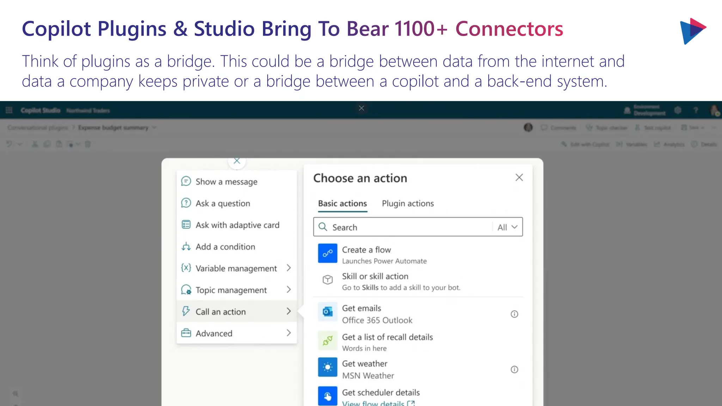
Task: Close the overlay with top center X
Action: [361, 108]
